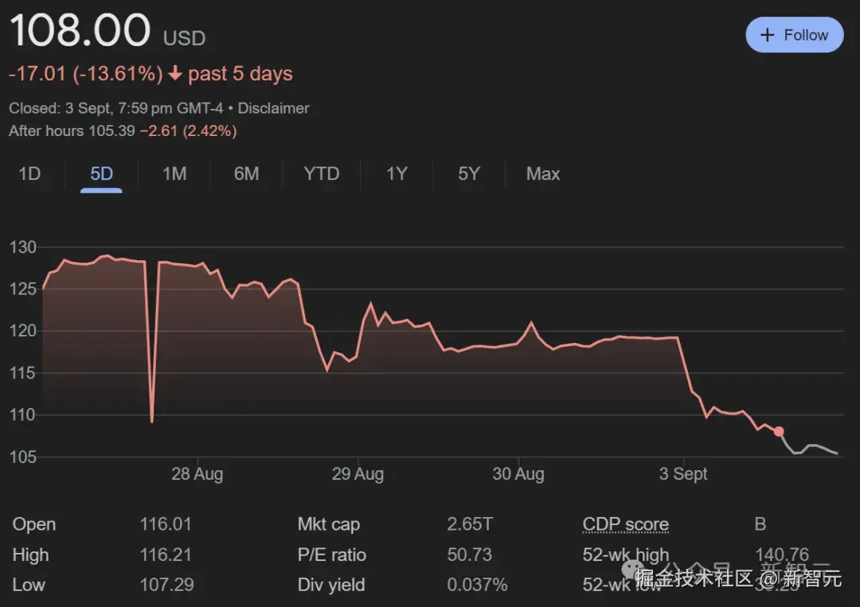The image size is (860, 607).
Task: Click the Follow button
Action: click(794, 35)
